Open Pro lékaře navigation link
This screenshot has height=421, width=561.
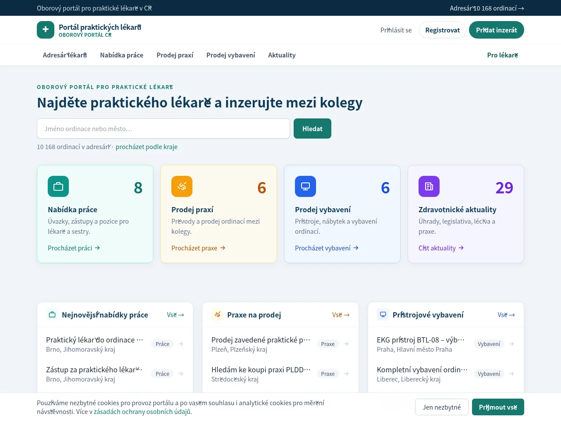(503, 55)
